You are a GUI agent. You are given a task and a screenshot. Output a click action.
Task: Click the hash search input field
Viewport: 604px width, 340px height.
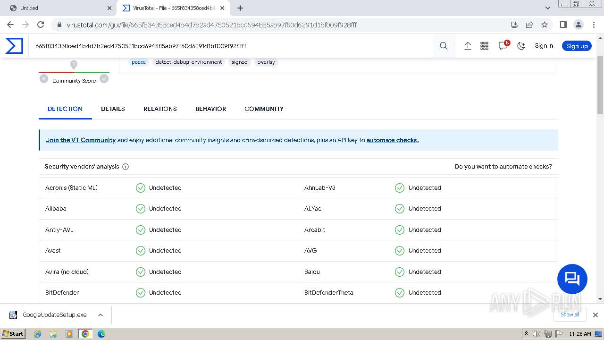(230, 46)
